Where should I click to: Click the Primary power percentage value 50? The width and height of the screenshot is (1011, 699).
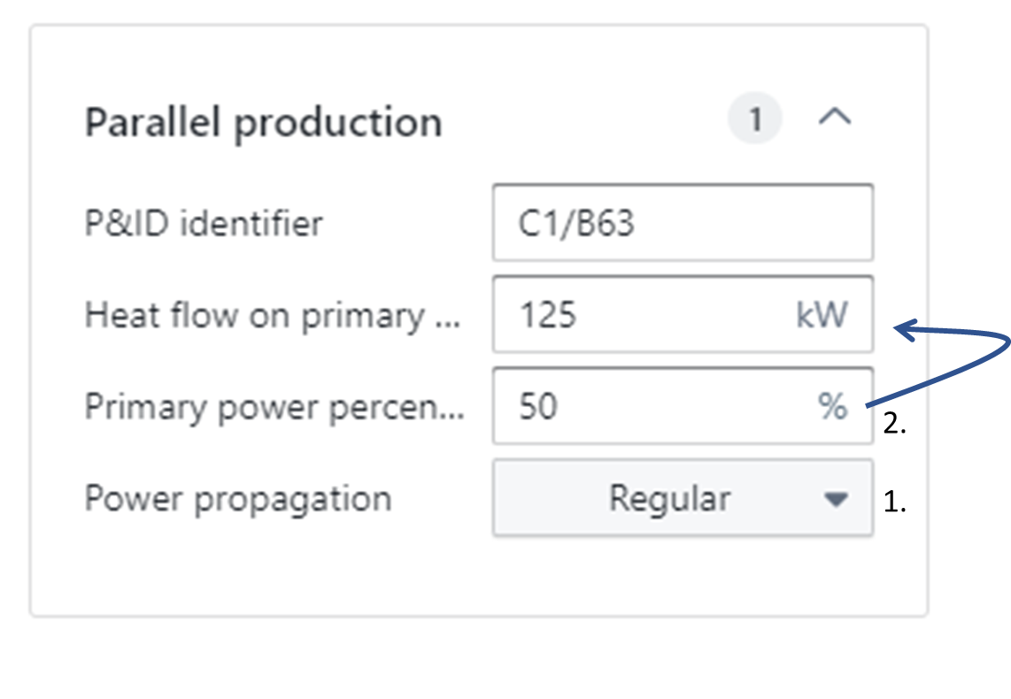pos(538,407)
